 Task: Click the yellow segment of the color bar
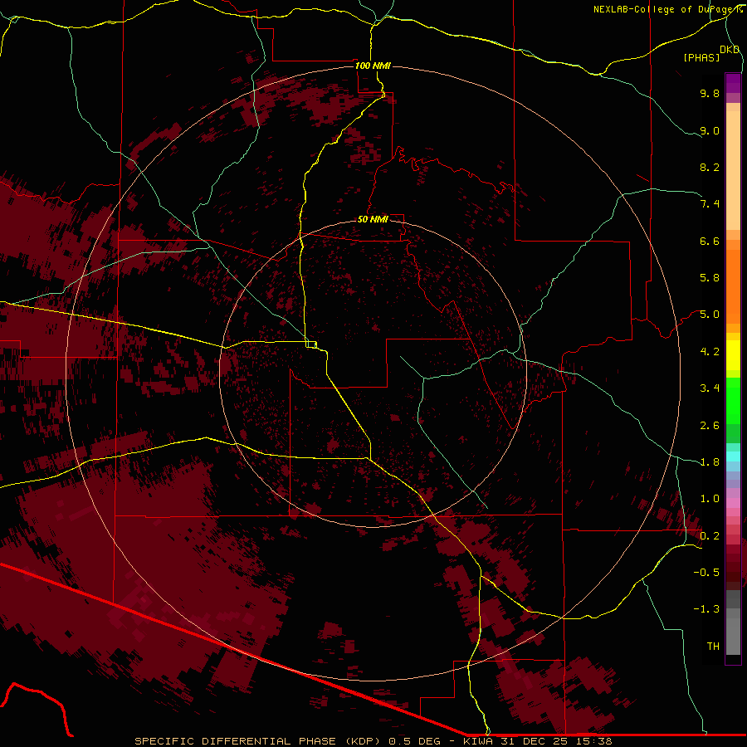tap(733, 354)
